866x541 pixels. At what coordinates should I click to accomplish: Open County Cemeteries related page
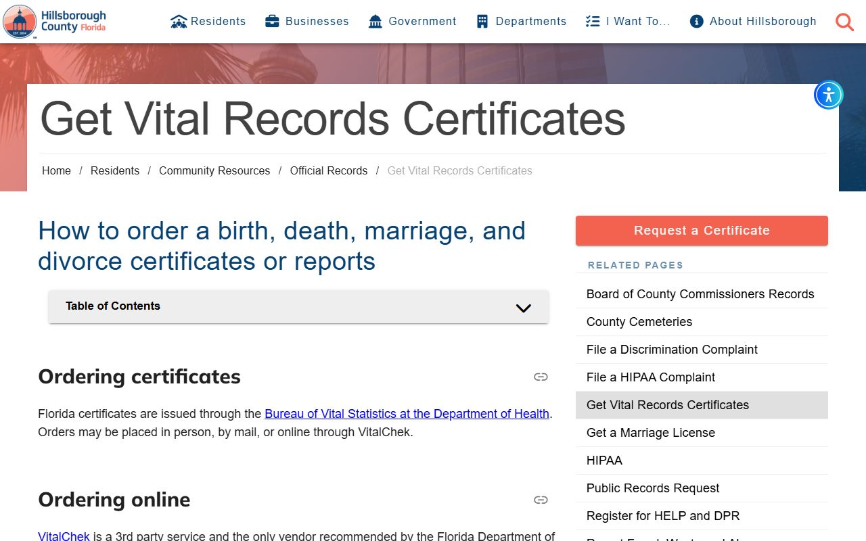coord(702,322)
